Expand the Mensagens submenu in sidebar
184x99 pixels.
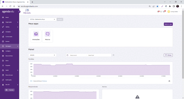pos(9,46)
